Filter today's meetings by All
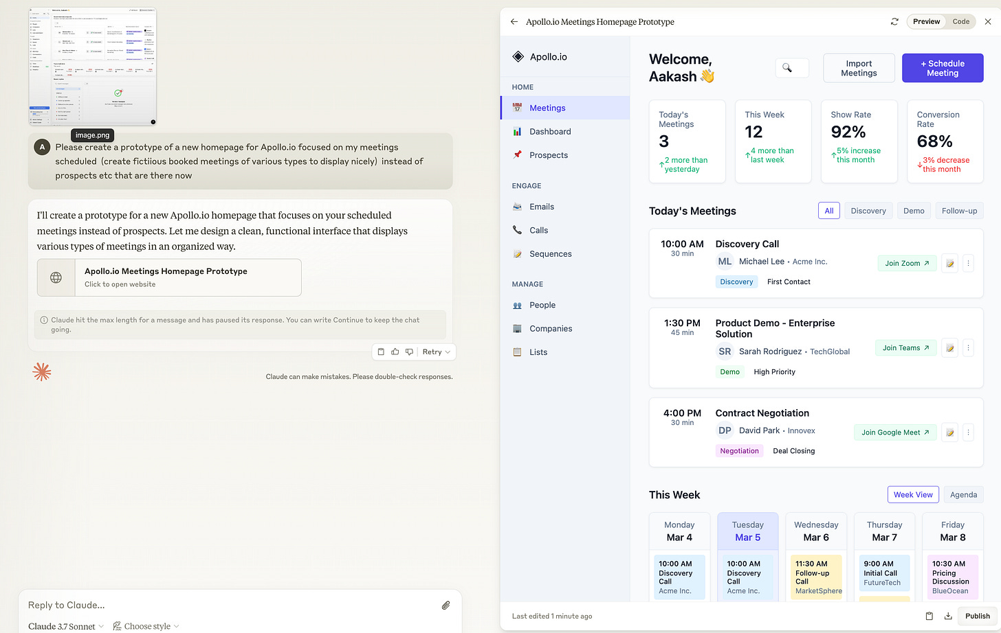This screenshot has width=1001, height=633. point(829,211)
